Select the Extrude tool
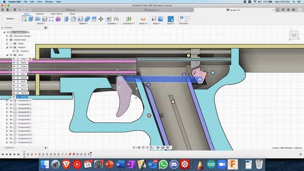Screen dimensions: 304x171 31,19
